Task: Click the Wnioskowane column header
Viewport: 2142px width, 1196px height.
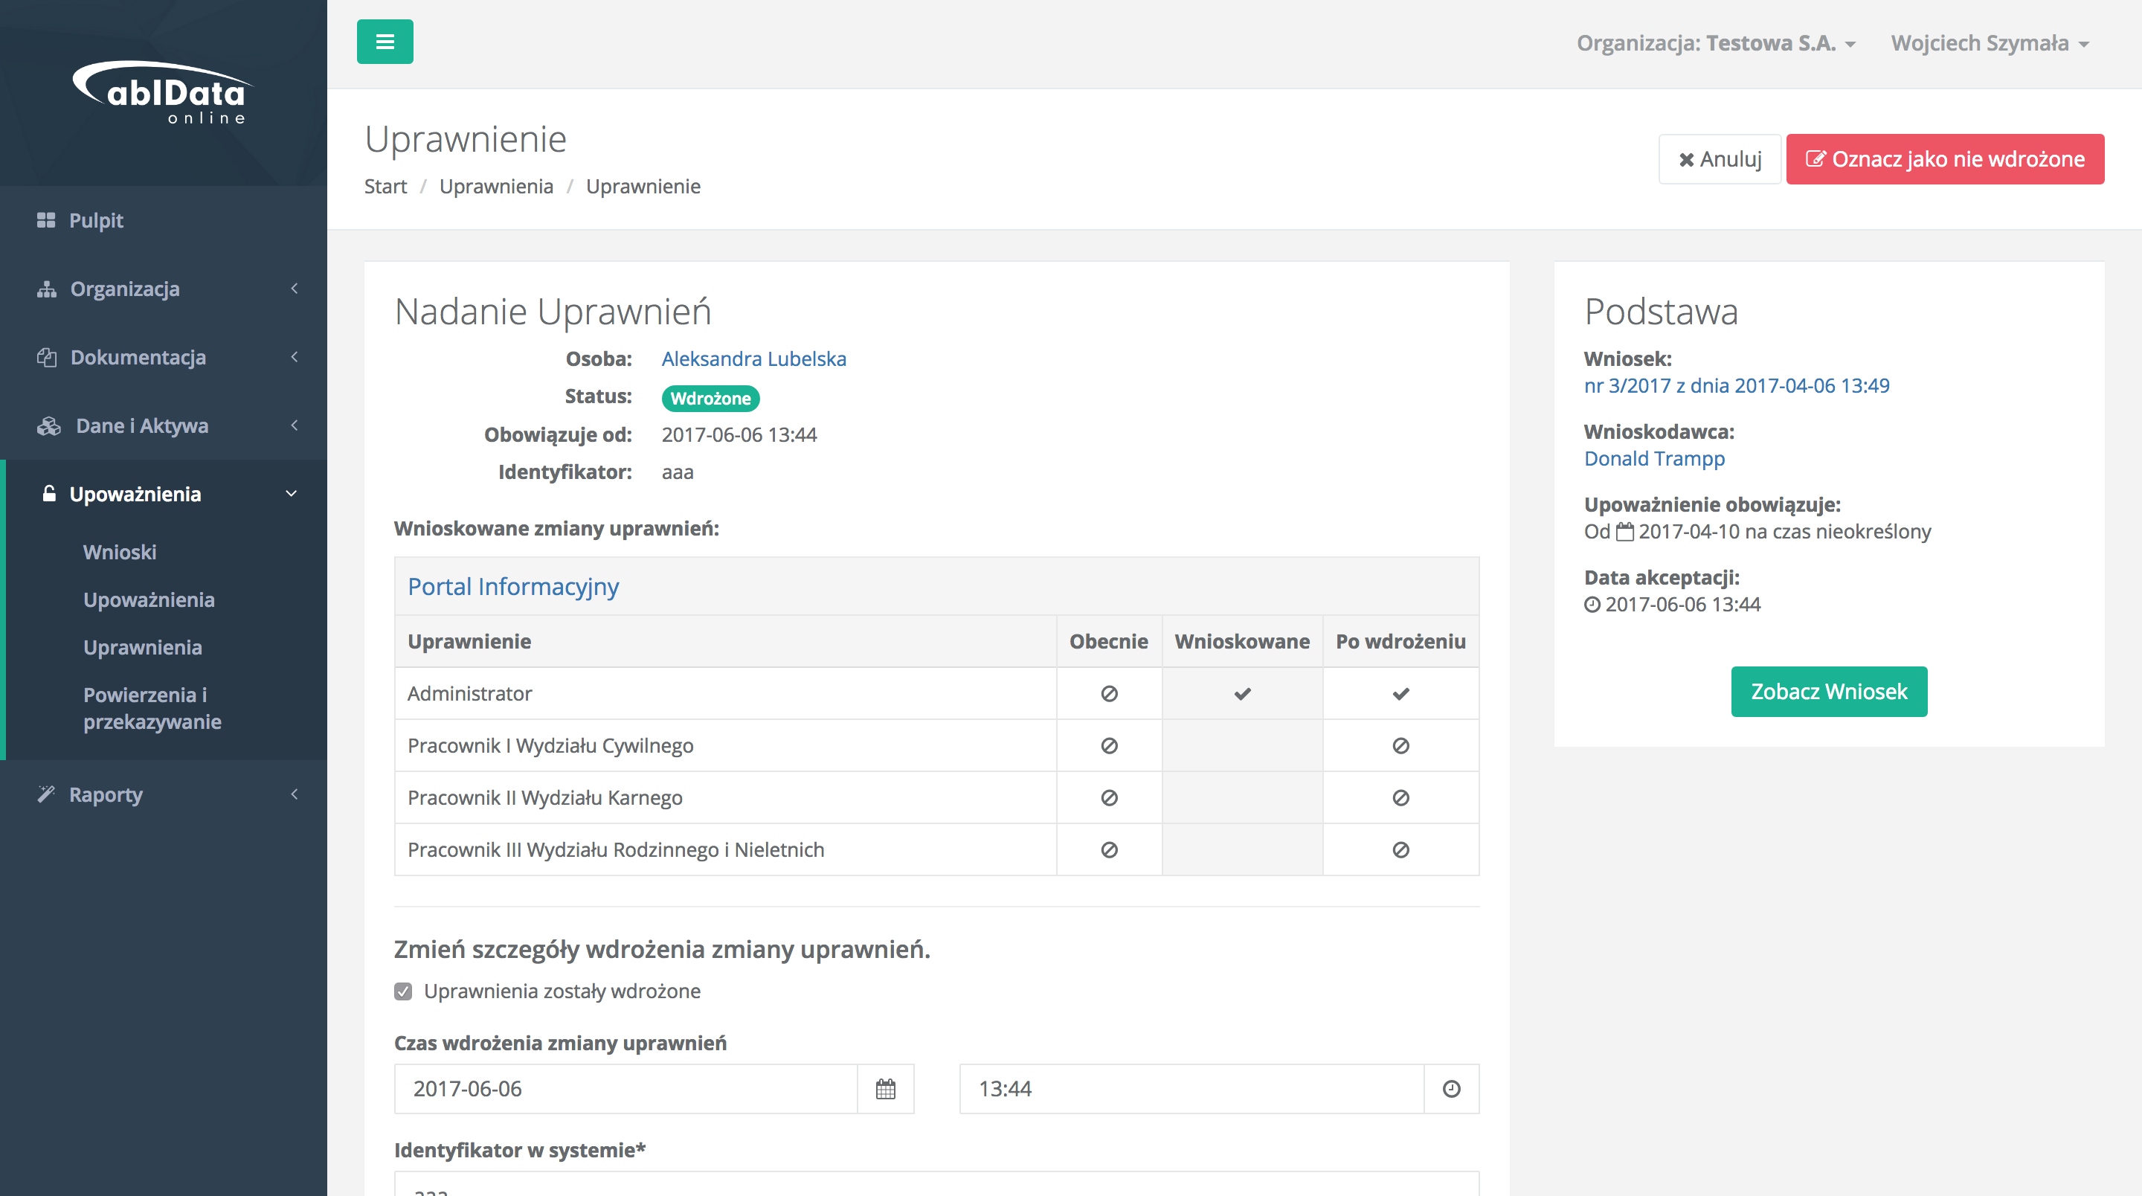Action: click(1242, 641)
